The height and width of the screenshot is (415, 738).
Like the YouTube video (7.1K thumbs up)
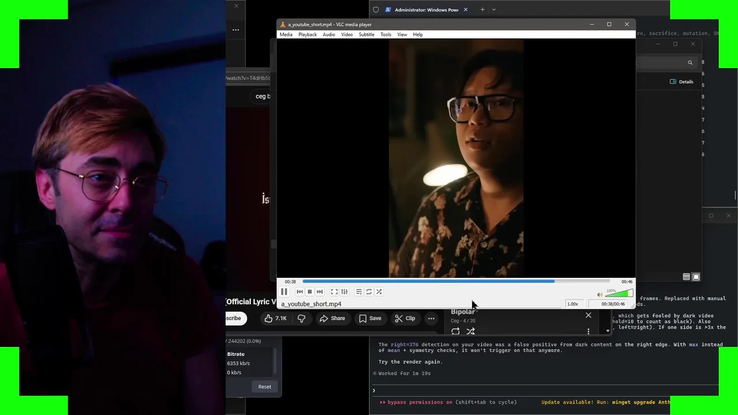click(x=276, y=318)
